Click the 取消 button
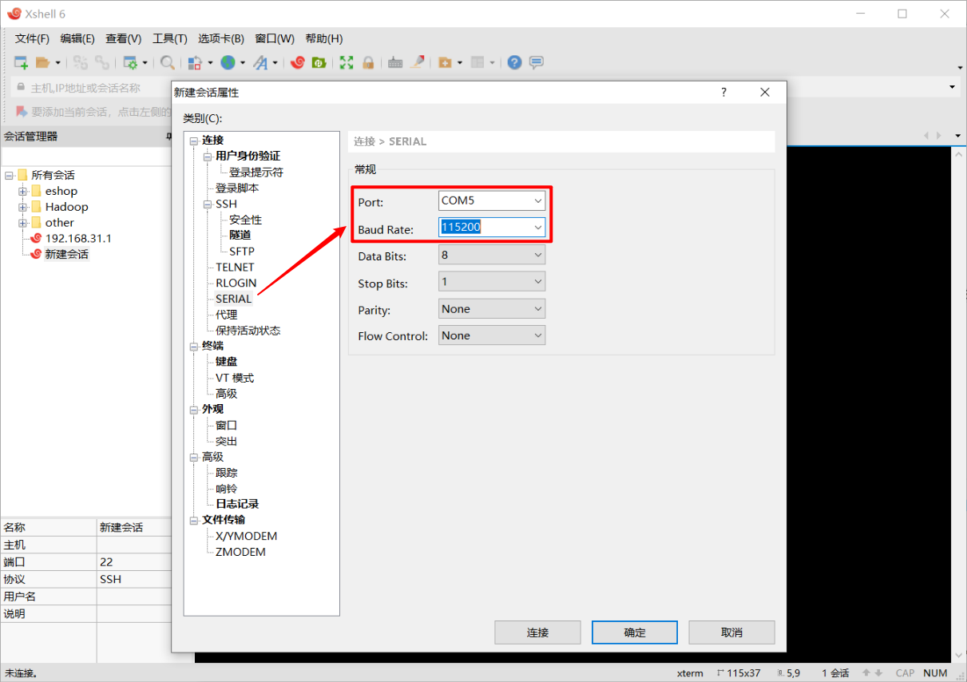 click(731, 632)
